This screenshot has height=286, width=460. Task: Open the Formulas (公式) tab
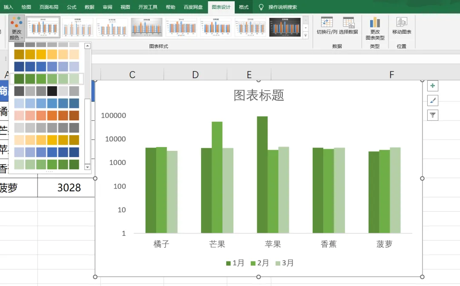[x=71, y=7]
